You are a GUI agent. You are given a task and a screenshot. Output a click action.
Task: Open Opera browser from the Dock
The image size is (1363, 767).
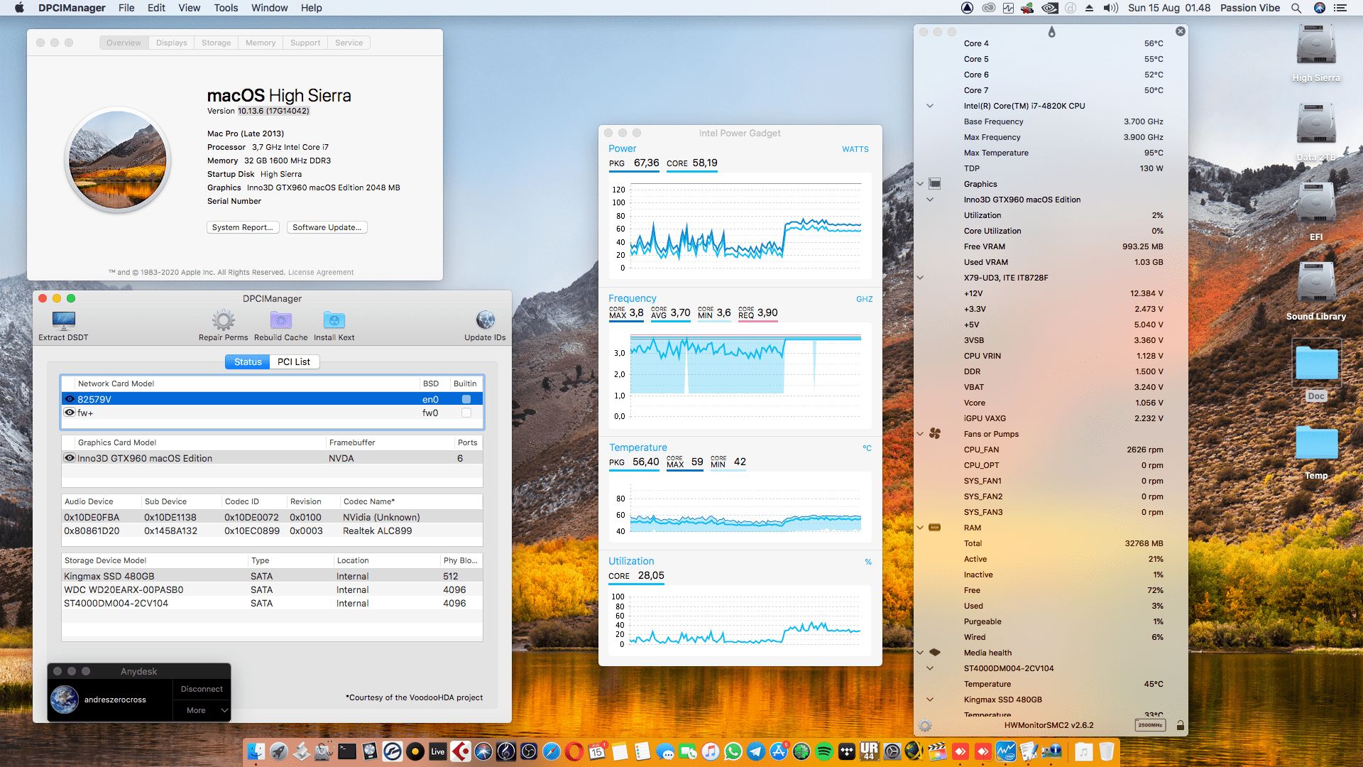pos(574,751)
